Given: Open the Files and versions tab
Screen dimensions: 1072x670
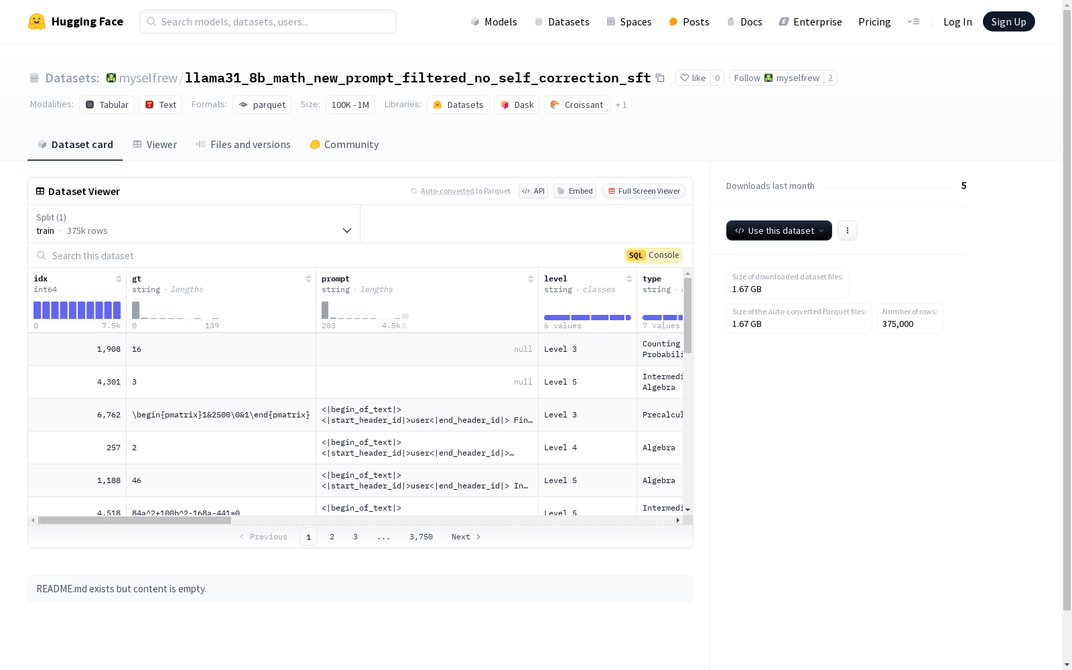Looking at the screenshot, I should tap(243, 144).
